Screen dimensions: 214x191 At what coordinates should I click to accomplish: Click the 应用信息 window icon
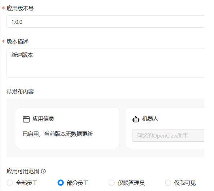point(26,119)
